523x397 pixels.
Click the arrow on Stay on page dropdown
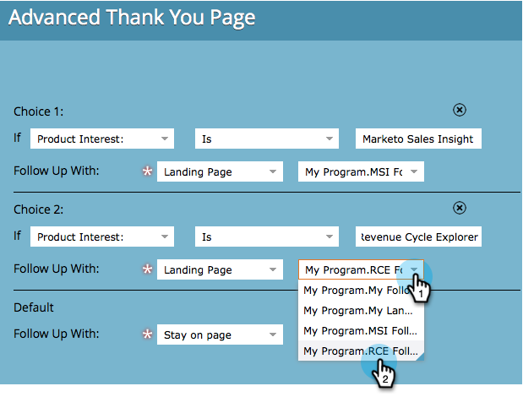[273, 334]
